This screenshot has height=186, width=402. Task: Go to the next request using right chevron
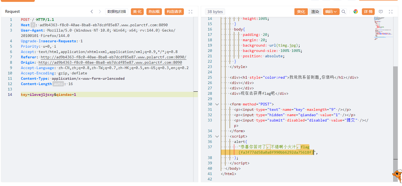(100, 12)
